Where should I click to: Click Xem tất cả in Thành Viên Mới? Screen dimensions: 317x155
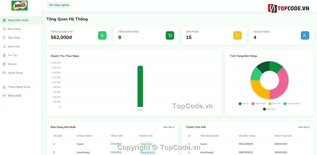(x=304, y=127)
